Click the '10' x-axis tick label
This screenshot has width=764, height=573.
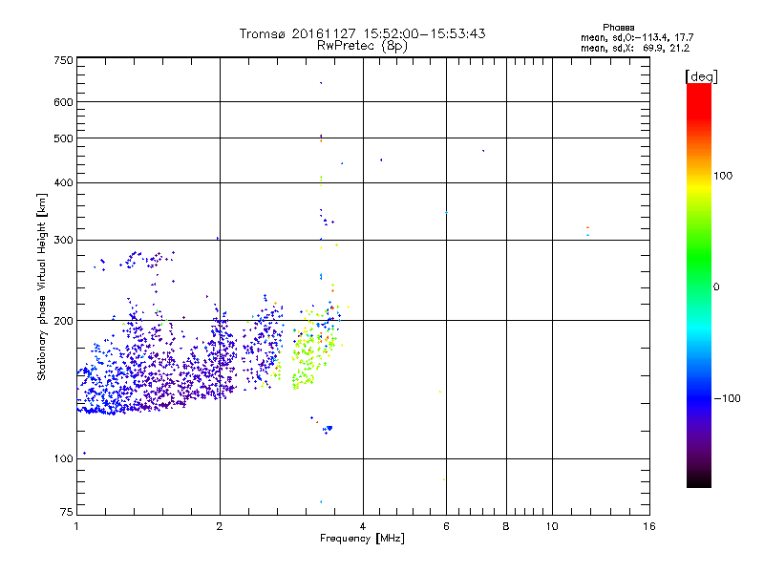pos(552,526)
